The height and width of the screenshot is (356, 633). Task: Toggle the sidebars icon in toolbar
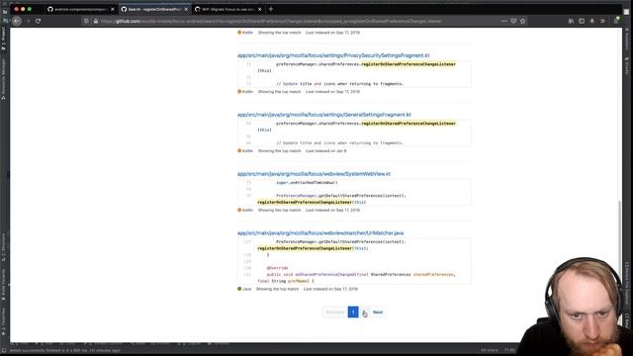582,21
